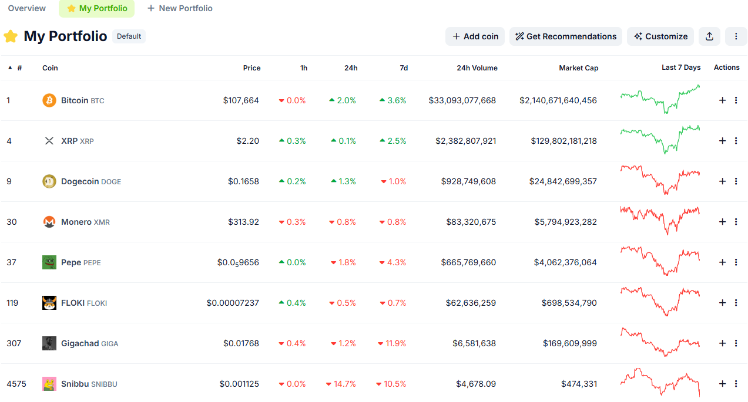Click the FLOKI 7-day sparkline chart
This screenshot has width=748, height=402.
[660, 302]
